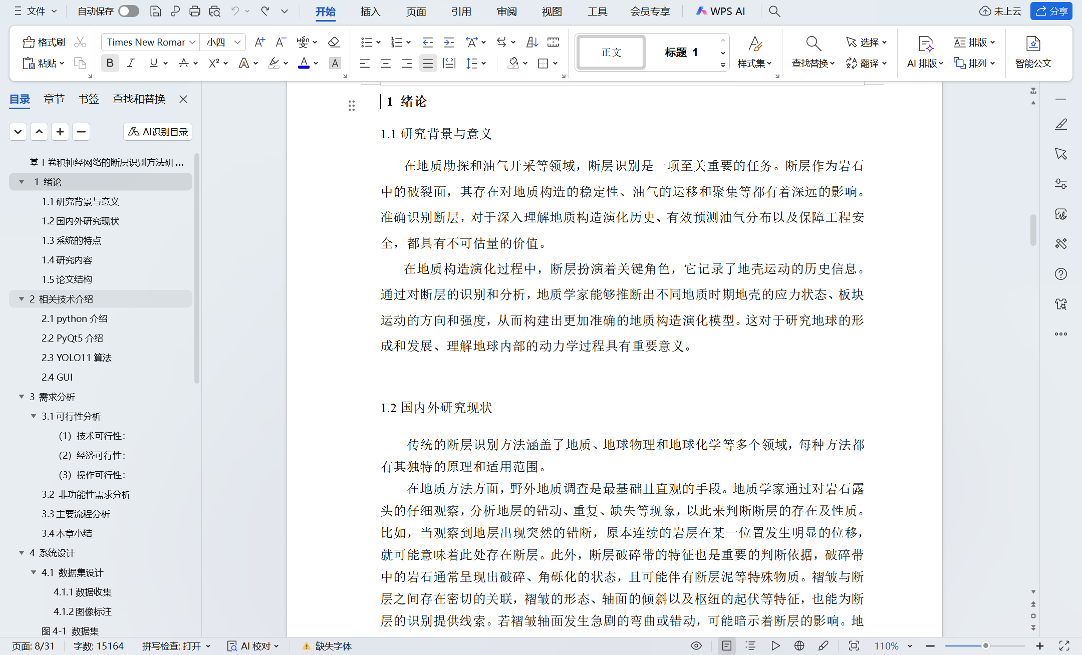Switch to page layout view in status bar

coord(727,646)
